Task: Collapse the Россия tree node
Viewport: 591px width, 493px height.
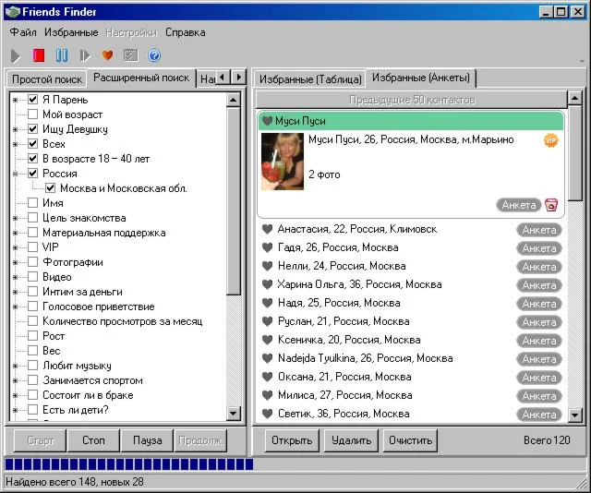Action: [16, 174]
